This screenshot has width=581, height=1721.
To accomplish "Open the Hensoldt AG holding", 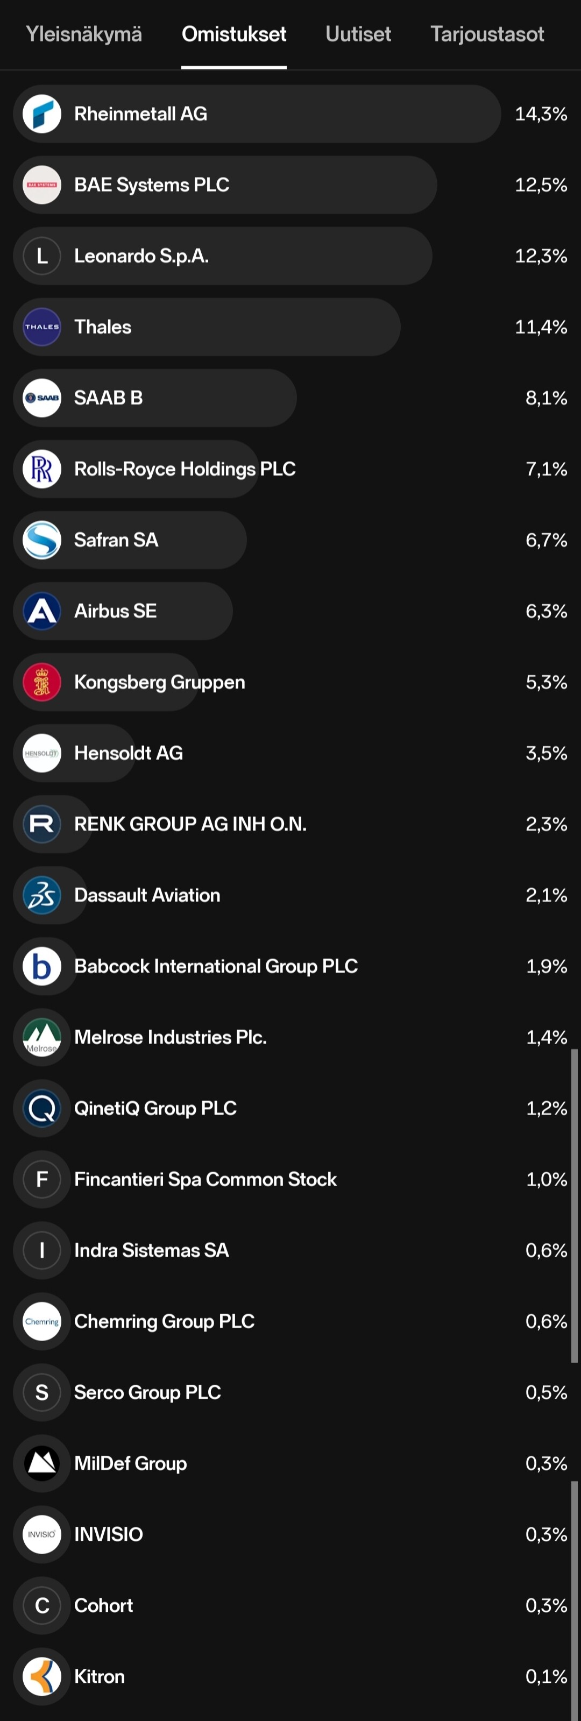I will click(x=290, y=753).
